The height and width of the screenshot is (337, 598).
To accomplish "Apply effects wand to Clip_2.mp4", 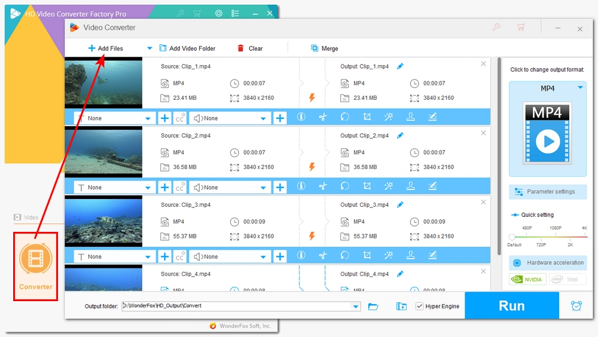I will 389,186.
